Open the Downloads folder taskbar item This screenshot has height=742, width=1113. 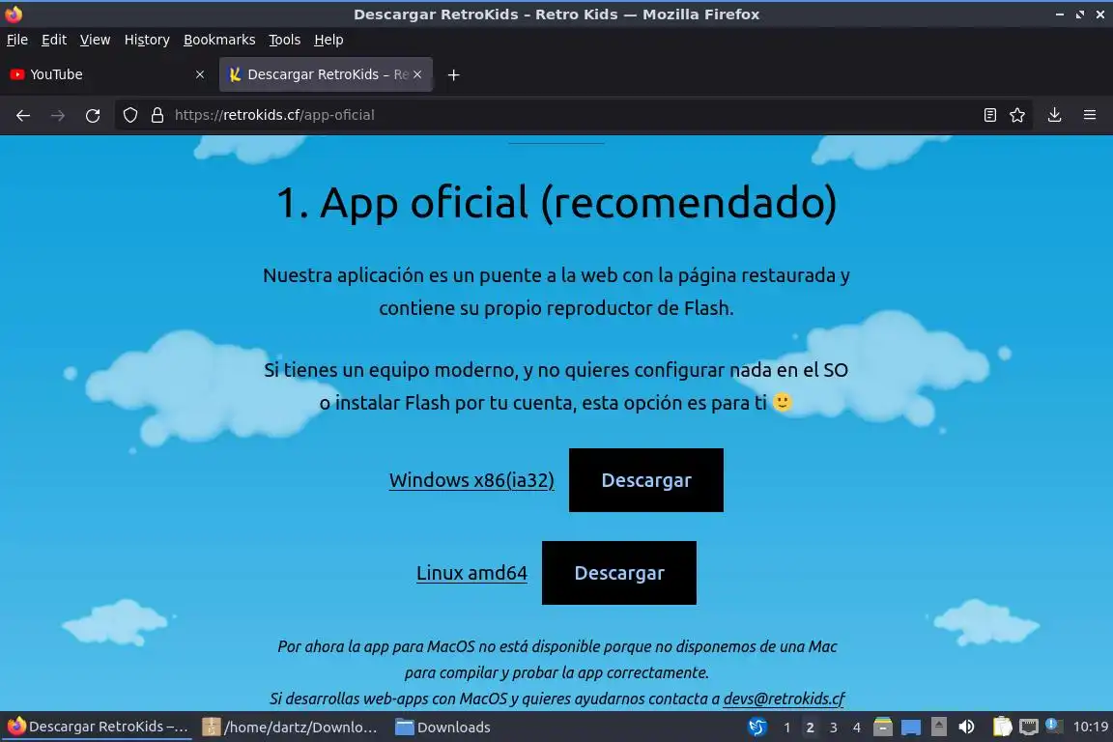point(442,728)
